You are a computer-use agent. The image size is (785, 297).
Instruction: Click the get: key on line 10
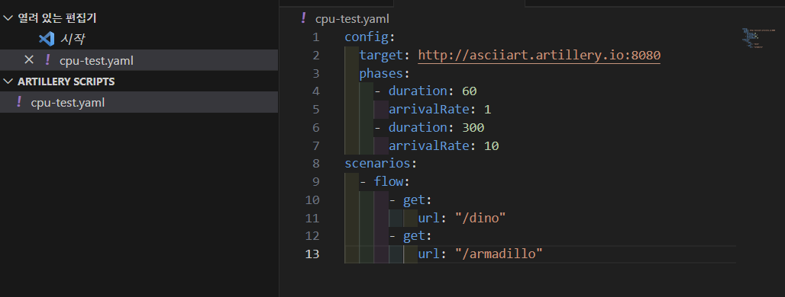click(x=418, y=200)
